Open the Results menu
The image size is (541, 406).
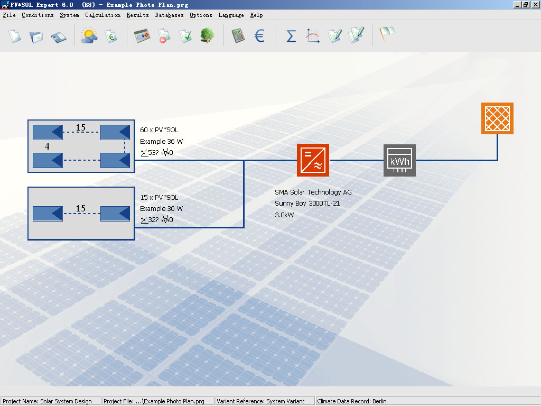click(x=138, y=15)
